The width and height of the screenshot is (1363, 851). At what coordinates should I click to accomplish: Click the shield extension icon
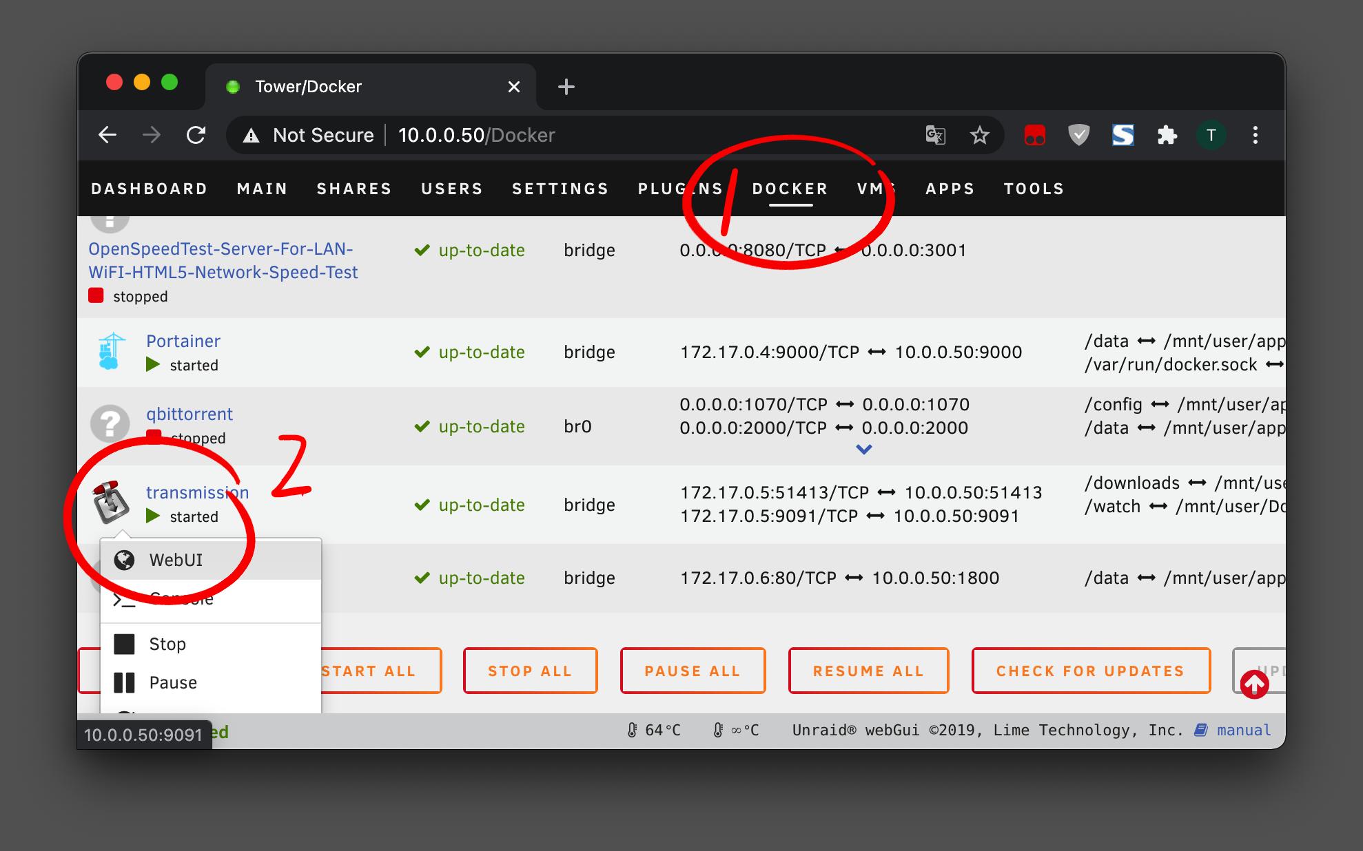coord(1078,135)
